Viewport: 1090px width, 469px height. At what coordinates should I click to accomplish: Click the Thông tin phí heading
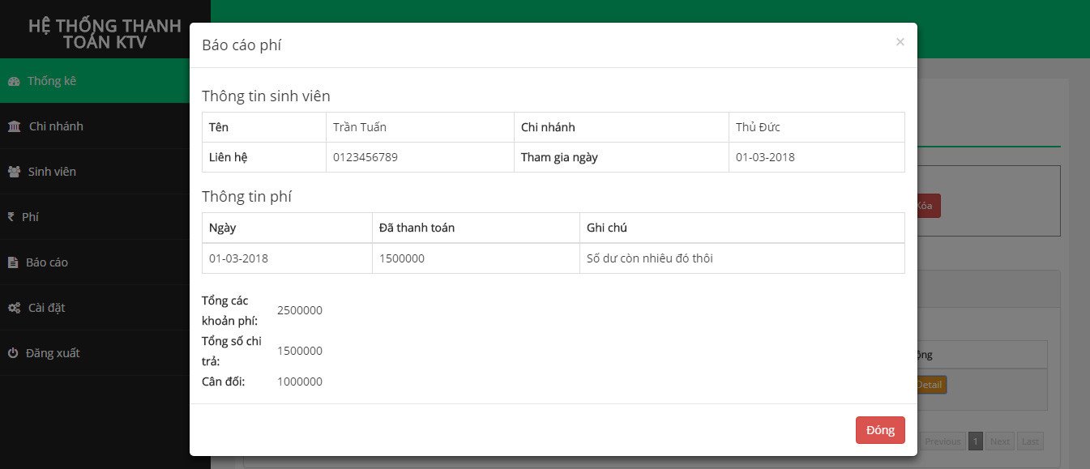click(246, 196)
